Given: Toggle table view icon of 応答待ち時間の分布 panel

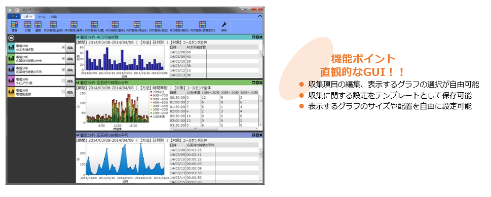Looking at the screenshot, I should pos(253,83).
